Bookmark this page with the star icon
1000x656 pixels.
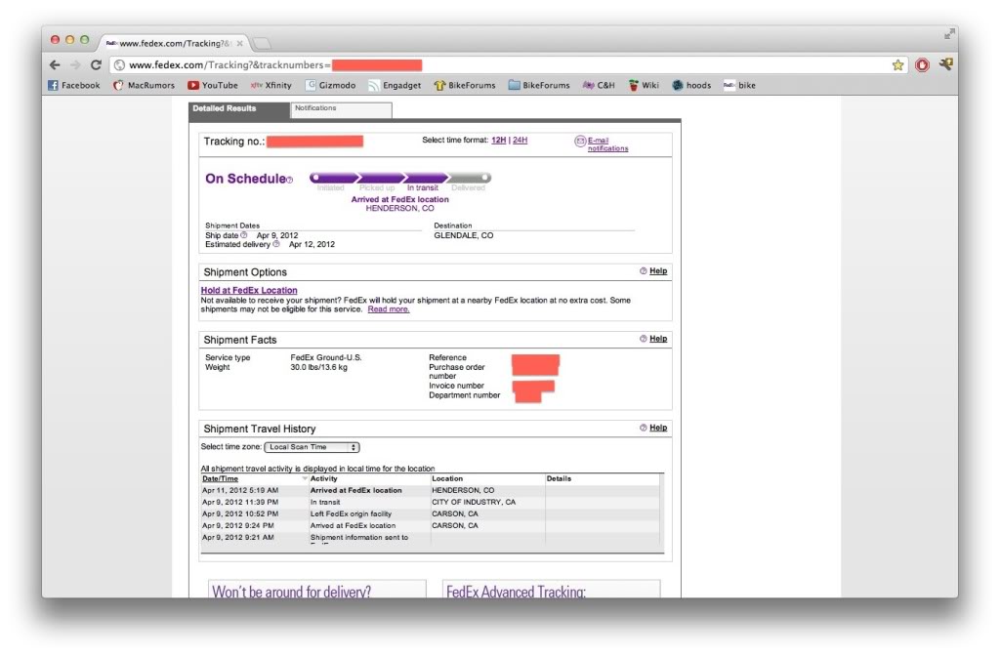click(898, 65)
